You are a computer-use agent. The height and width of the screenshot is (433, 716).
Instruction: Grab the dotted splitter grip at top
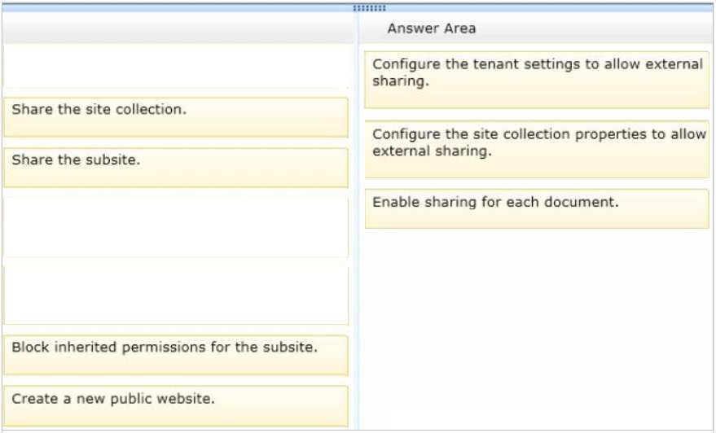pos(370,8)
